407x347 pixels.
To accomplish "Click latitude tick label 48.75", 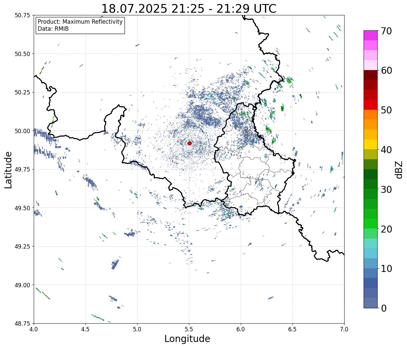I will [22, 324].
